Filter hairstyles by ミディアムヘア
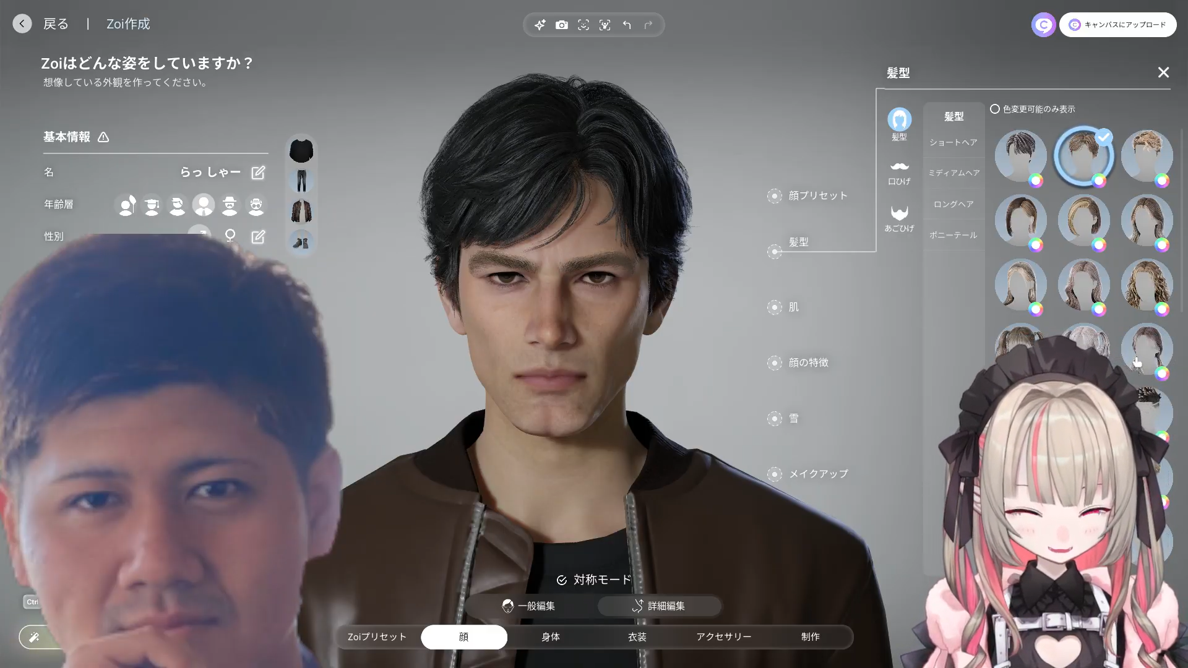Viewport: 1188px width, 668px height. 953,173
